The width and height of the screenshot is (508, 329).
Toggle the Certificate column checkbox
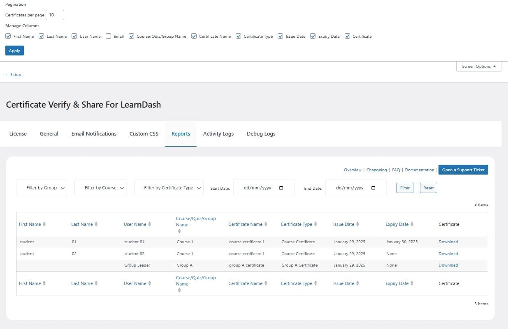(348, 36)
